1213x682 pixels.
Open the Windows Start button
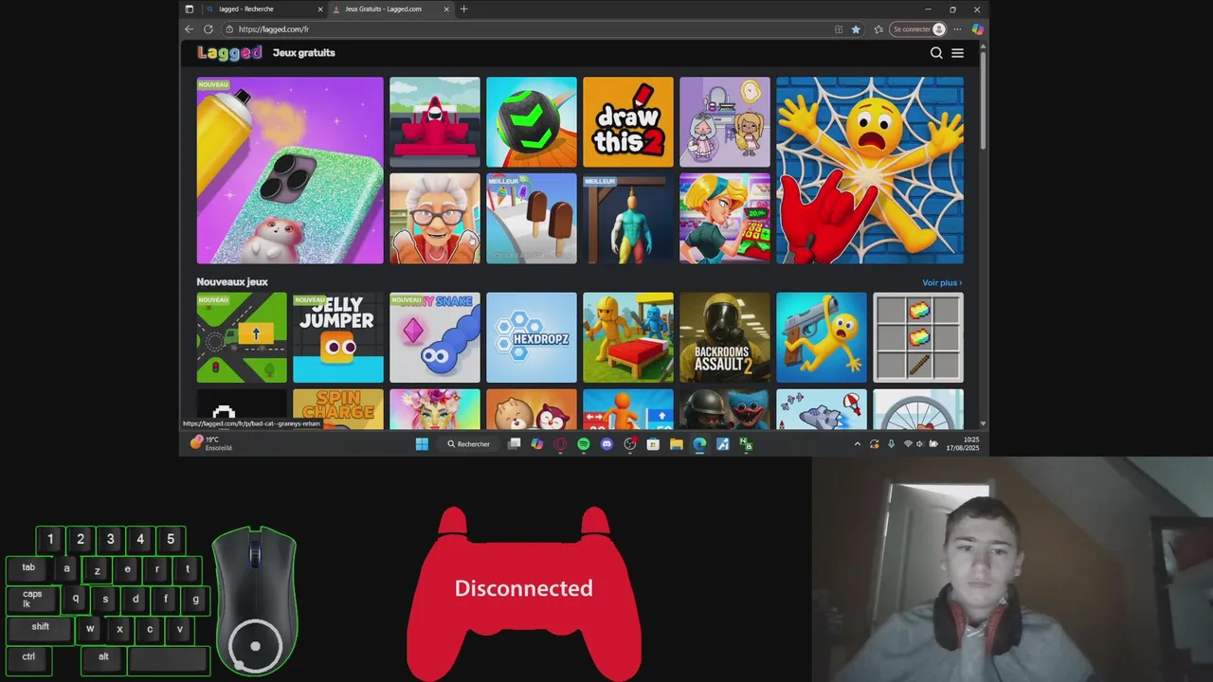(422, 444)
